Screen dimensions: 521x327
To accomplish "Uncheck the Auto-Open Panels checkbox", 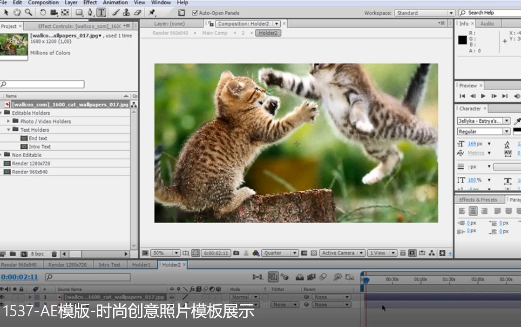I will pyautogui.click(x=195, y=13).
